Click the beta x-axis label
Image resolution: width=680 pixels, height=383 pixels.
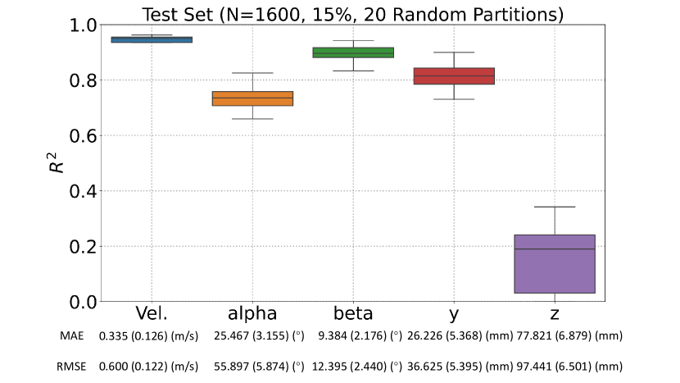point(353,314)
